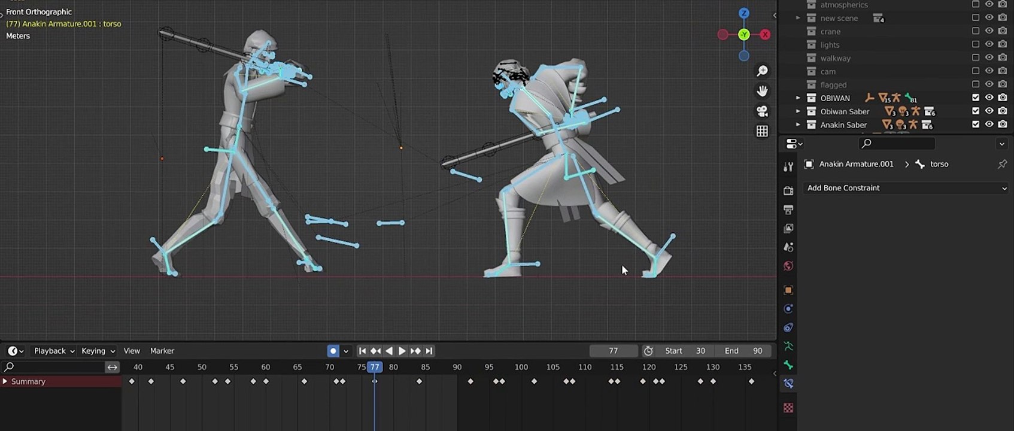Viewport: 1014px width, 431px height.
Task: Click the current frame field showing 77
Action: coord(614,351)
